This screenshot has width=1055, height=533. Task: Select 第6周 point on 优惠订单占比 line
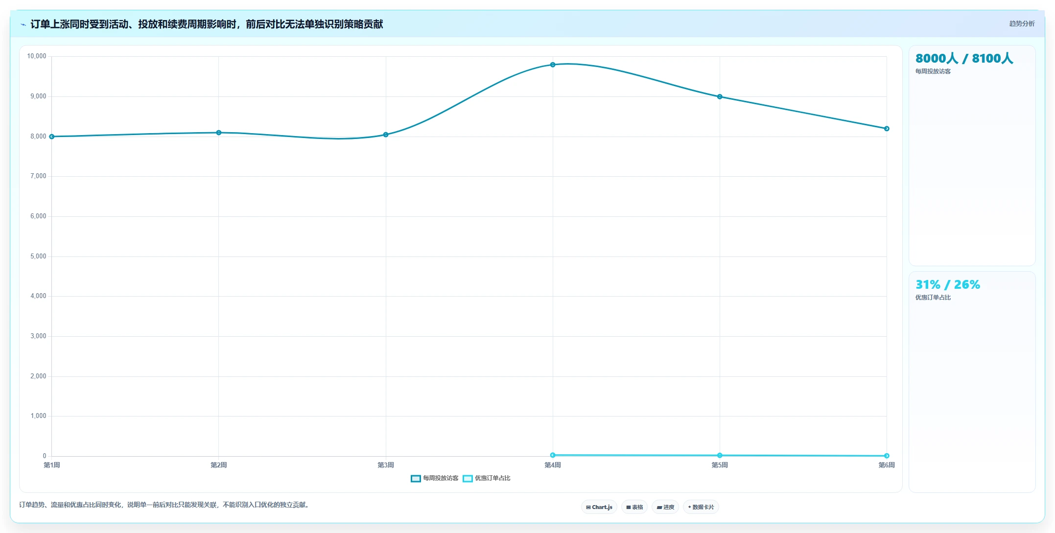887,456
